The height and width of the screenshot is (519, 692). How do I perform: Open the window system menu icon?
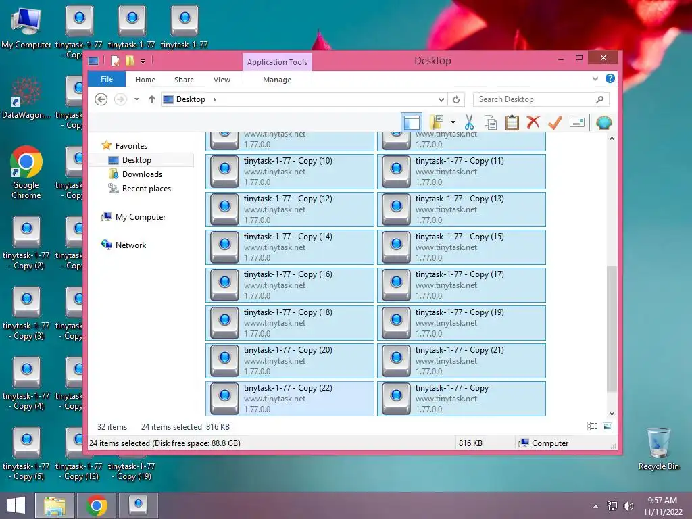pos(93,60)
